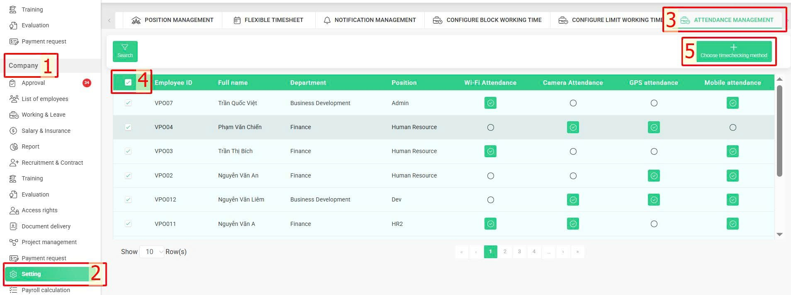
Task: Click the Employee ID column header
Action: (x=173, y=83)
